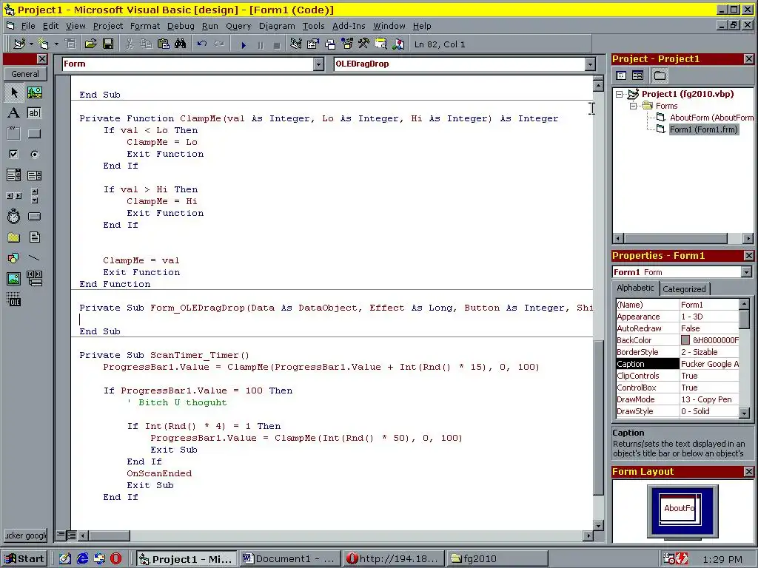Screen dimensions: 758x568
Task: Open Find with the binoculars icon
Action: click(x=181, y=44)
